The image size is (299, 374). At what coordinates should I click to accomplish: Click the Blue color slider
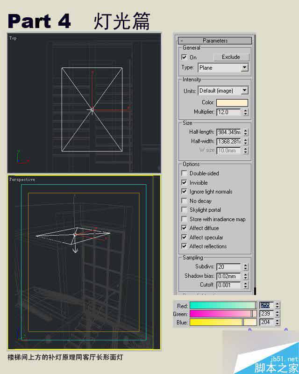(223, 322)
